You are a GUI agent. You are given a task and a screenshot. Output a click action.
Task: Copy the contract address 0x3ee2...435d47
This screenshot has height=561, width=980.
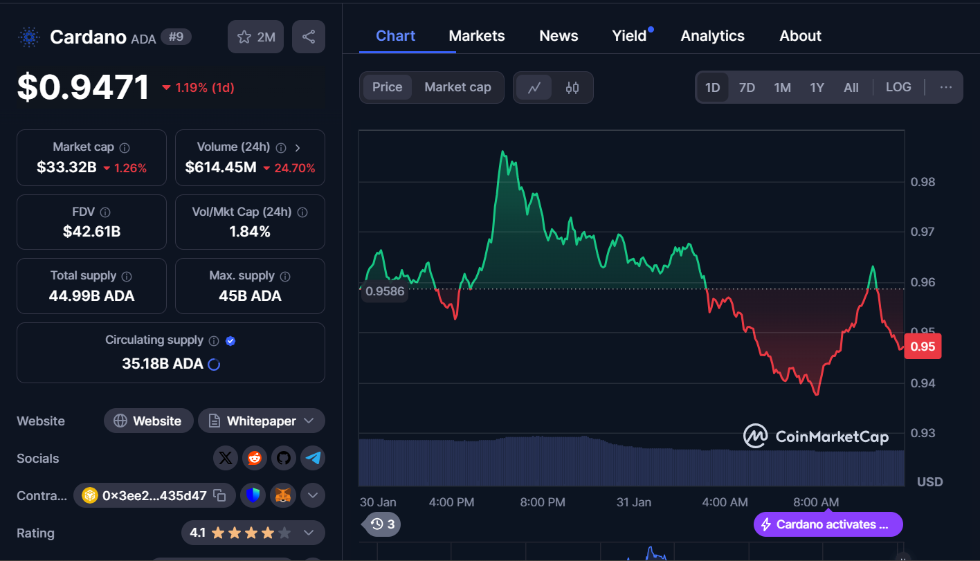coord(219,495)
